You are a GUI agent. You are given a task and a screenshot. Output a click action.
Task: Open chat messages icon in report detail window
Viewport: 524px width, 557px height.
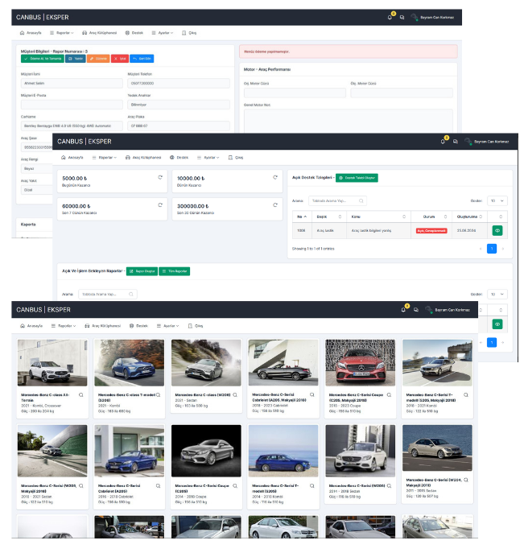coord(402,17)
